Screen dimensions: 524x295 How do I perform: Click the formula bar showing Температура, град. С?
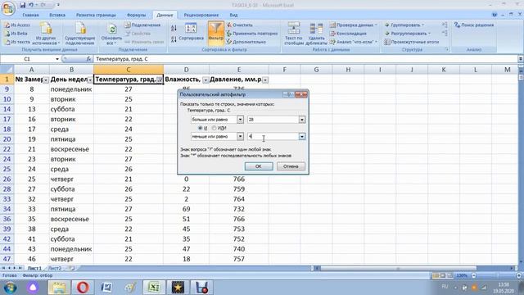pyautogui.click(x=305, y=59)
